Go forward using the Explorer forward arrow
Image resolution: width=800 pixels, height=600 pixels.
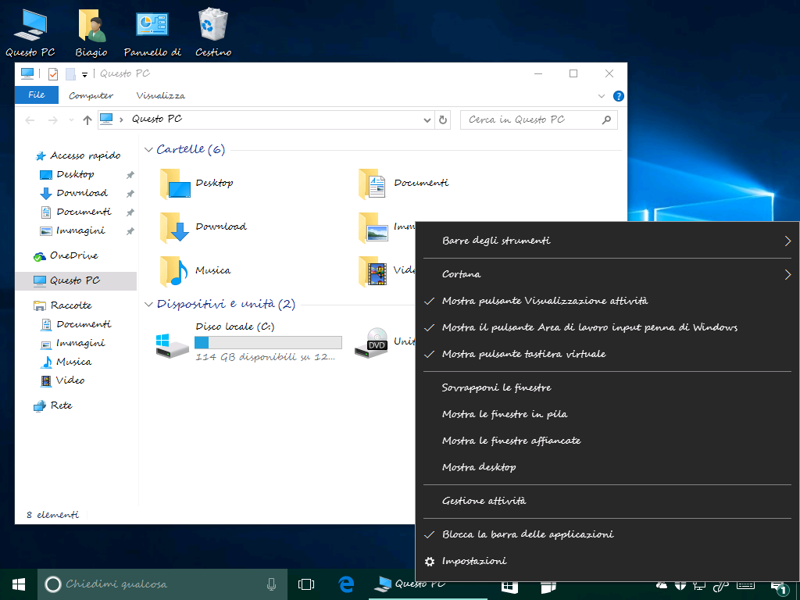pos(52,120)
